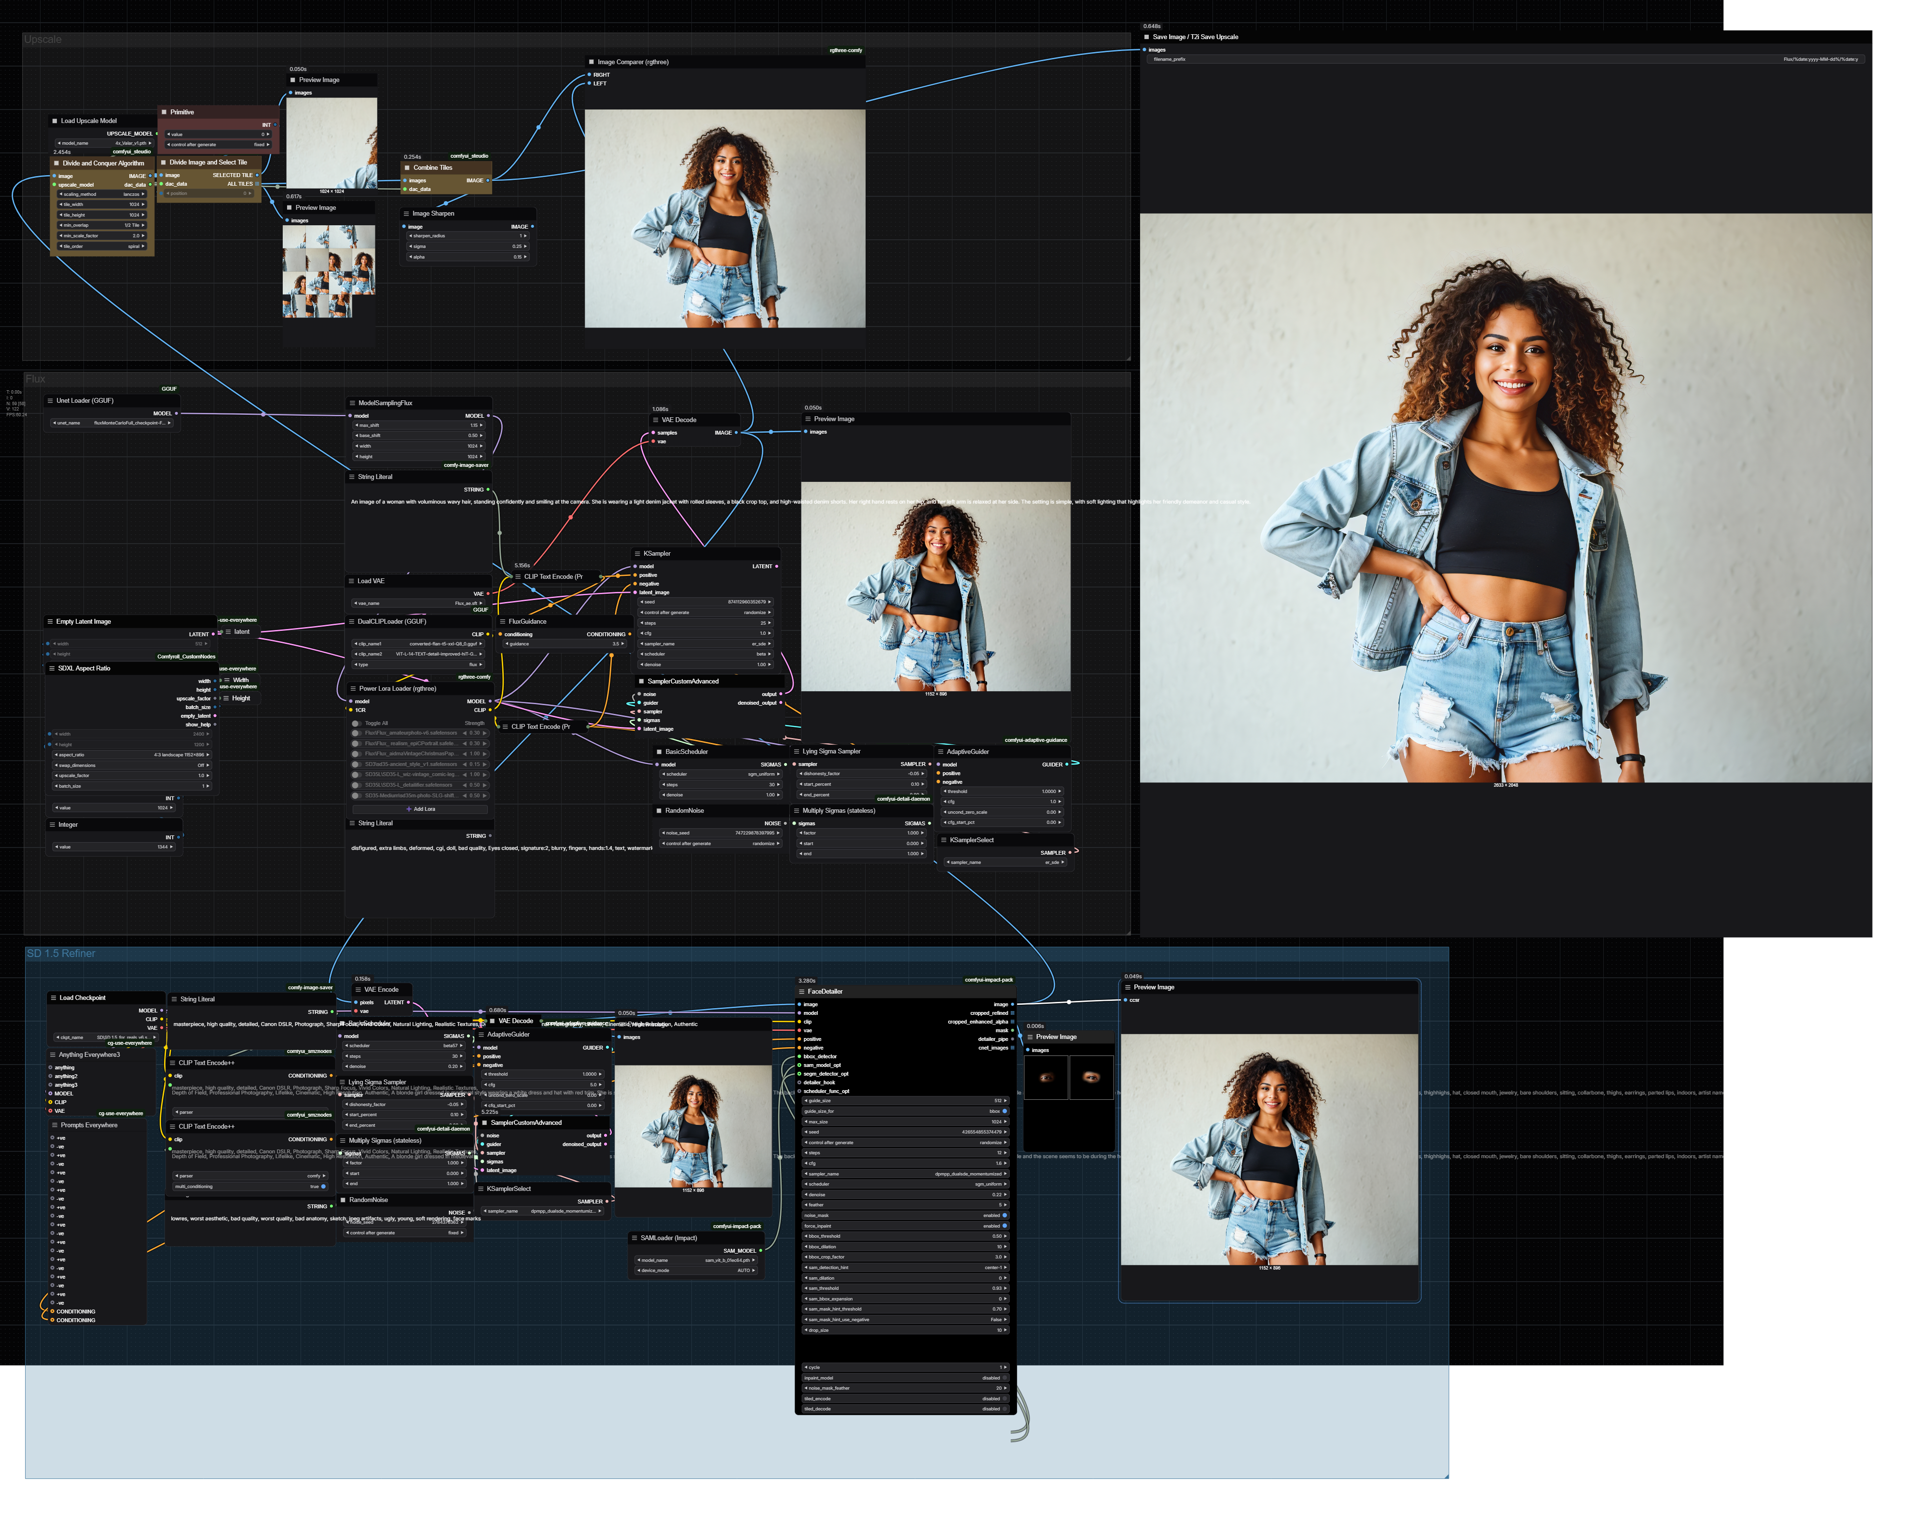Click the Prompts Everywhere node title icon
This screenshot has width=1915, height=1517.
(54, 1125)
